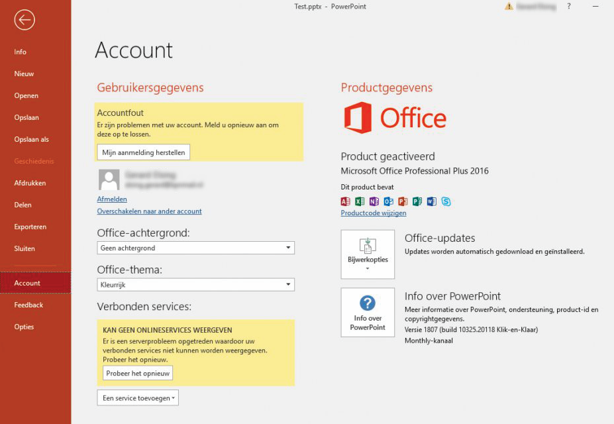Viewport: 614px width, 424px height.
Task: Expand the Een service toevoegen dropdown
Action: (138, 398)
